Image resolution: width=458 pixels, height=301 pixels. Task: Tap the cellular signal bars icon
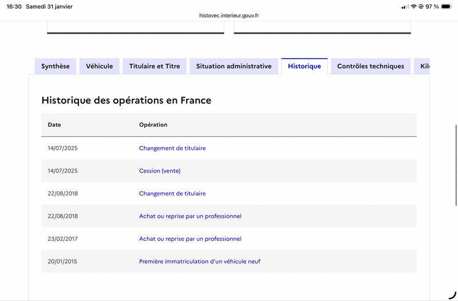[x=405, y=6]
